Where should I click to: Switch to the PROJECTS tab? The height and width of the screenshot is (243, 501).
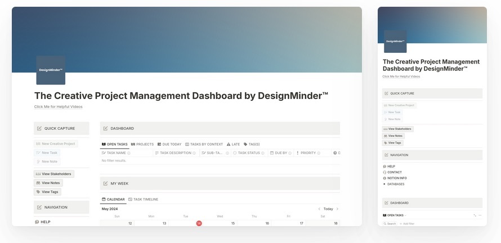[142, 145]
